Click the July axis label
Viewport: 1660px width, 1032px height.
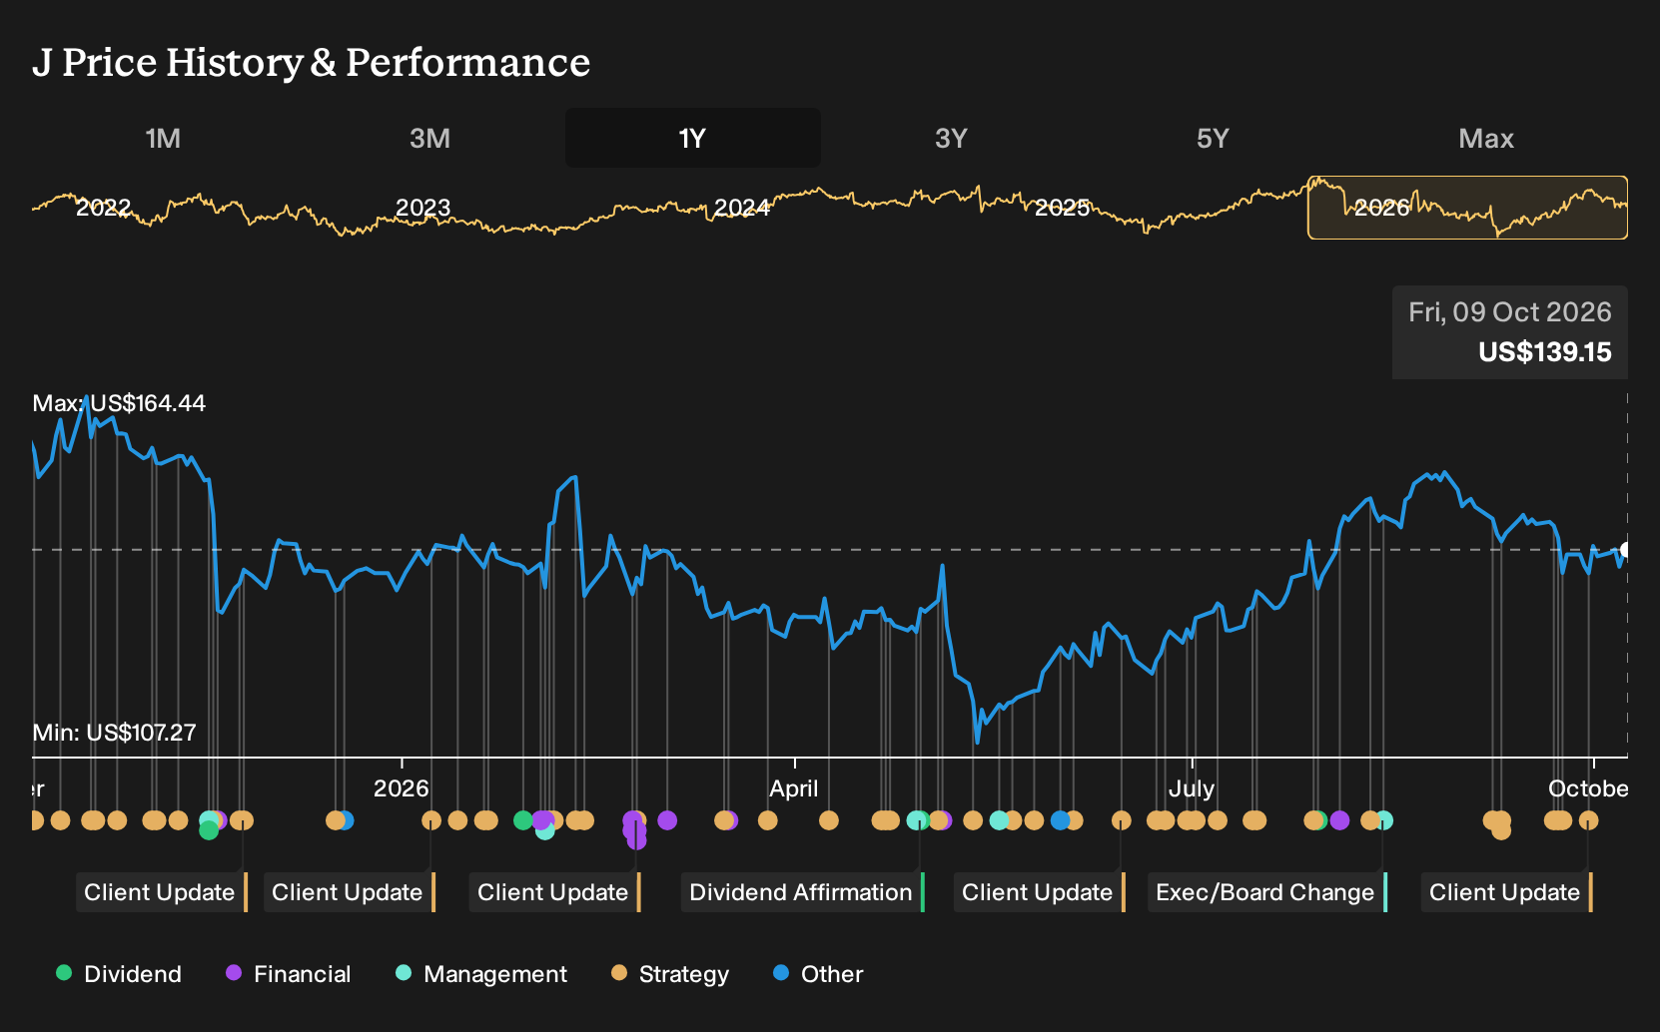pyautogui.click(x=1192, y=788)
